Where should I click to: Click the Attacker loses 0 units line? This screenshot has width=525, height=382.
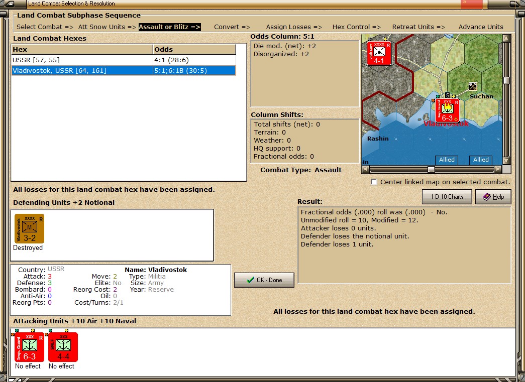(x=338, y=228)
